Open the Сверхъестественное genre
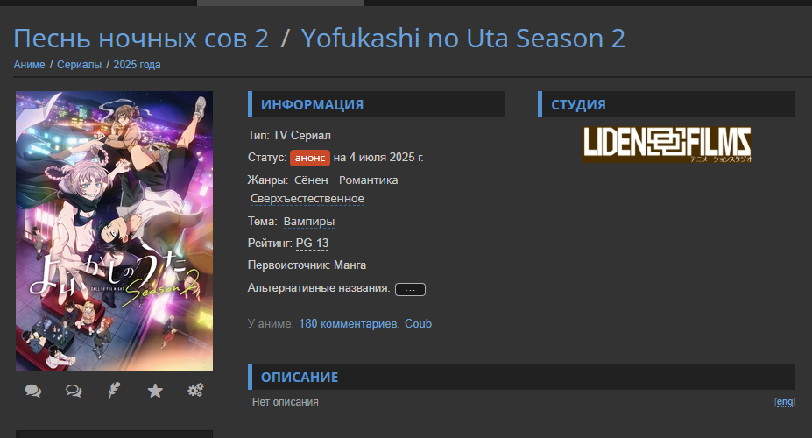 tap(307, 199)
